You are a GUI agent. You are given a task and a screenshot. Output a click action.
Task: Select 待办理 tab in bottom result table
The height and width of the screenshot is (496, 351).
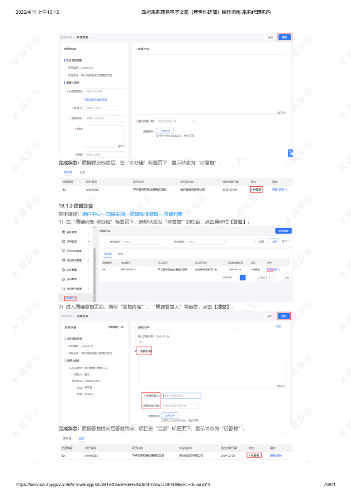tap(67, 438)
